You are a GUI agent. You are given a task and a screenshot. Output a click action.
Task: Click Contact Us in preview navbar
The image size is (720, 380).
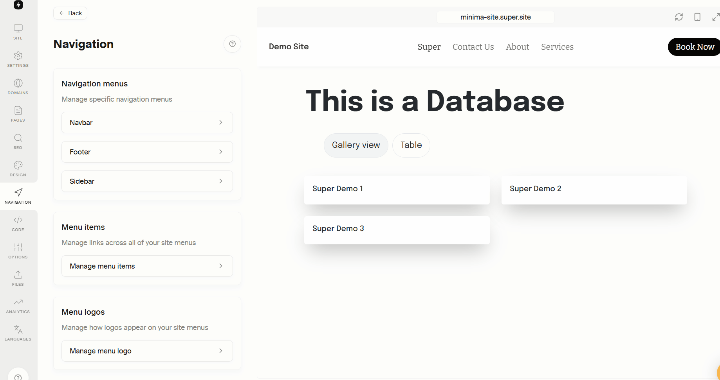coord(473,47)
